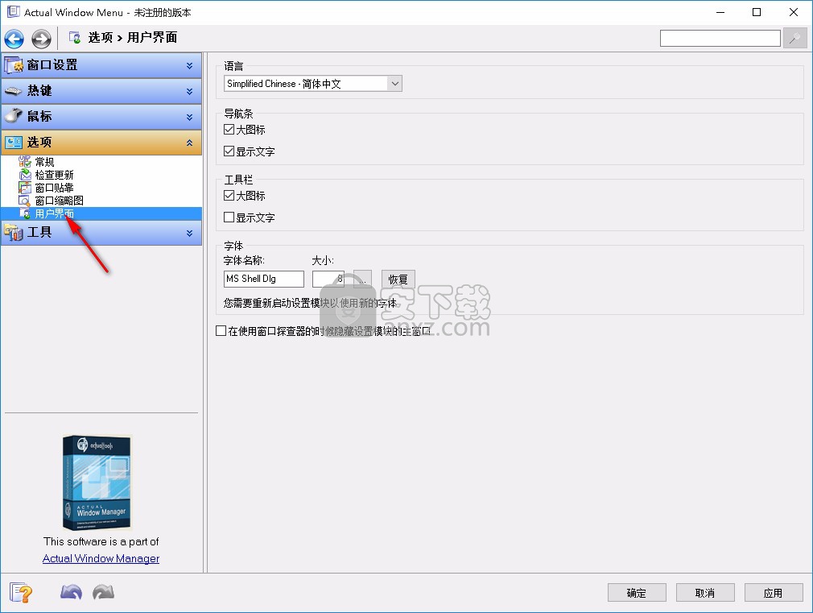Click the 选项 section icon
The image size is (813, 613).
pyautogui.click(x=14, y=143)
